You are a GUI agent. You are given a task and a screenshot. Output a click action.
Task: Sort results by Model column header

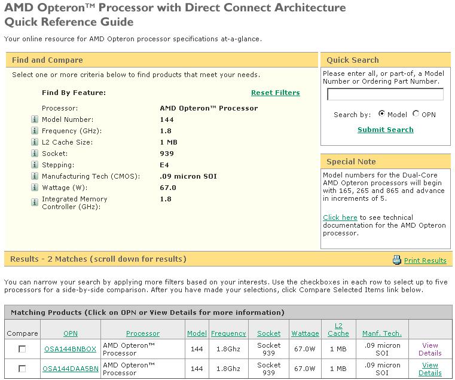(197, 333)
